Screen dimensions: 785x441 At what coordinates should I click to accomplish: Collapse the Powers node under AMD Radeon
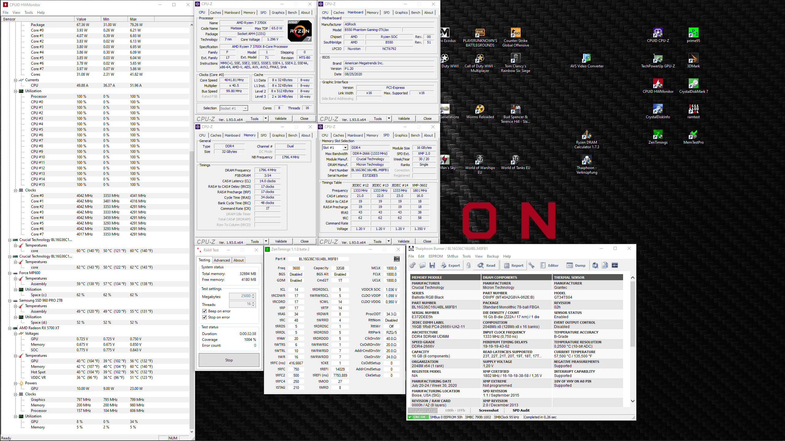[x=15, y=383]
